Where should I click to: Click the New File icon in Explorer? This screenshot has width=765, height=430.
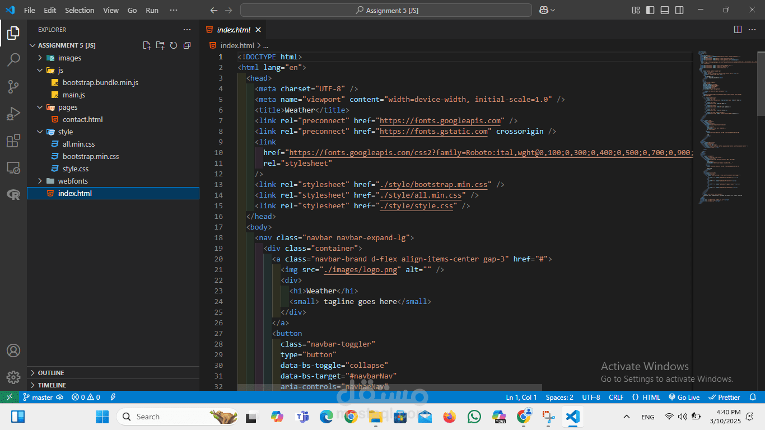[147, 45]
